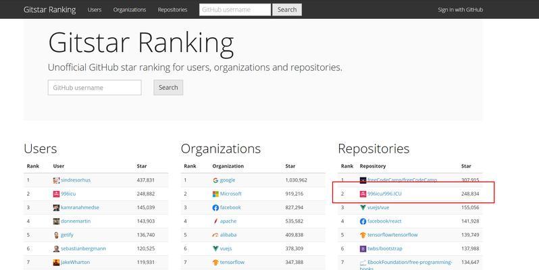Screen dimensions: 539x270
Task: Click tensorflow/tensorflow repository logo
Action: [x=363, y=236]
